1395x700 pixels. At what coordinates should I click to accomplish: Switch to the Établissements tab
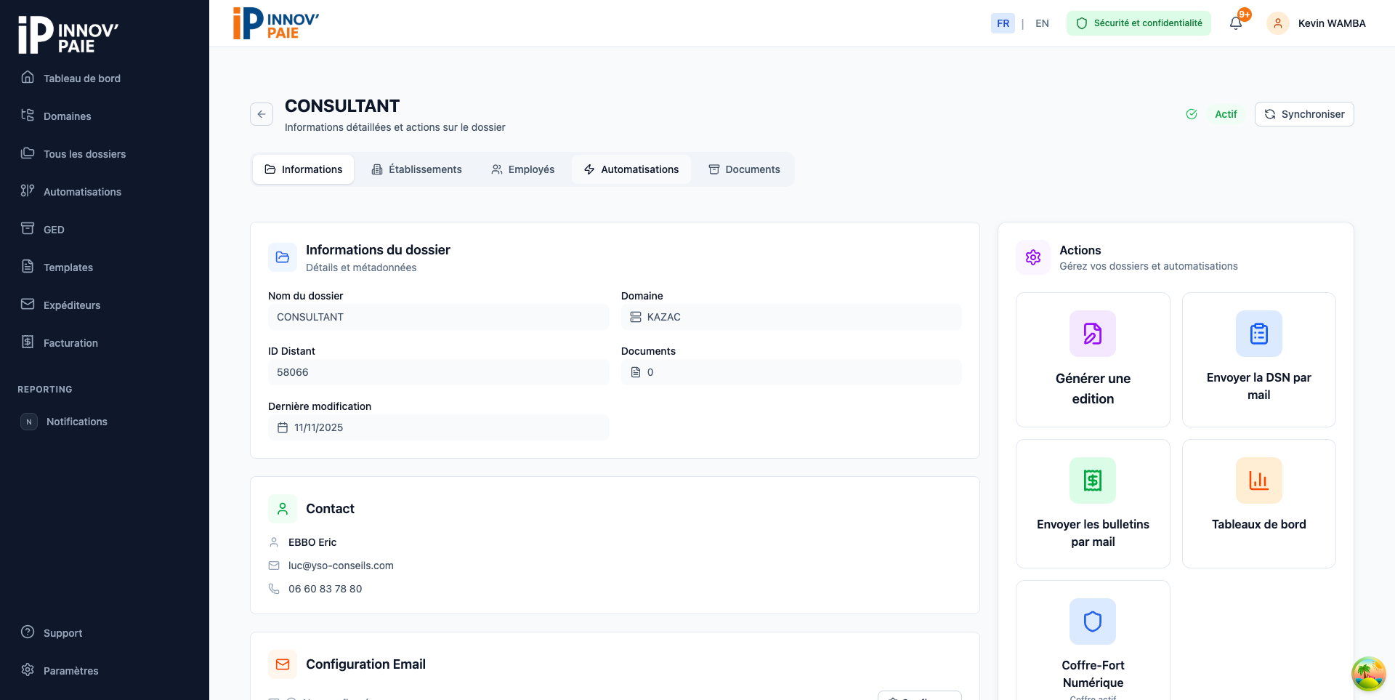[417, 169]
